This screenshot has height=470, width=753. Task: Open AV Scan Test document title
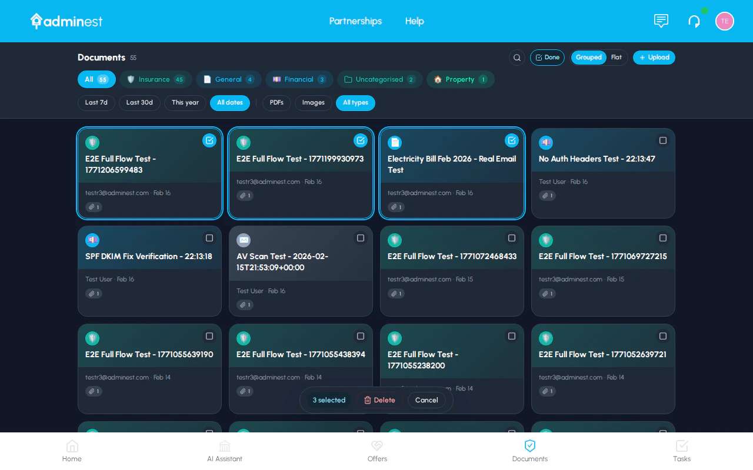(282, 262)
